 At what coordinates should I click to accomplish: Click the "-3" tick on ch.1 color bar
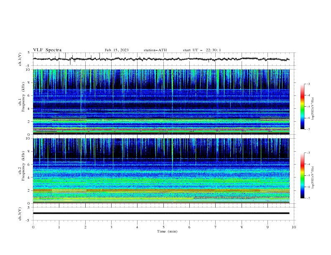(x=308, y=84)
